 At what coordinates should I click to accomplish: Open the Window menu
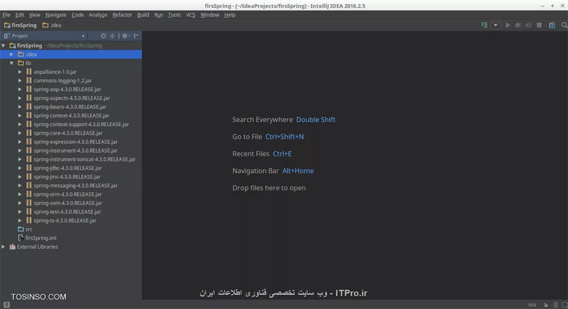(x=210, y=15)
